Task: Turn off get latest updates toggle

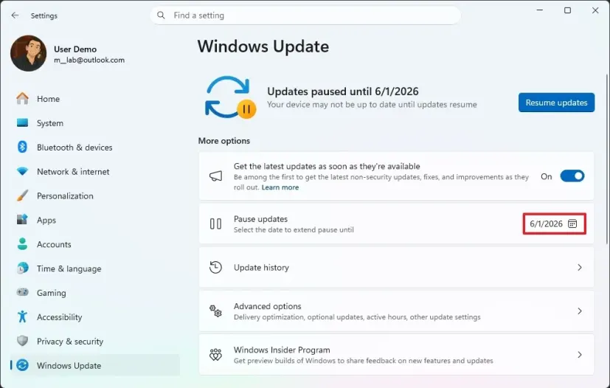Action: (572, 176)
